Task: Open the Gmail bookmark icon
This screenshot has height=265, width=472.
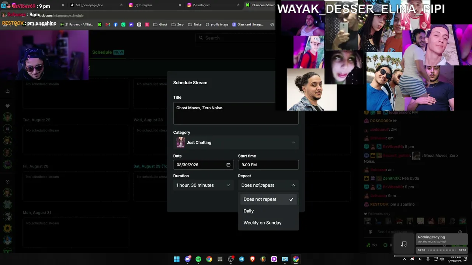Action: (x=108, y=25)
